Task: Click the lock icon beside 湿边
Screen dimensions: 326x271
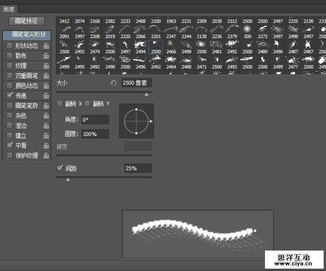Action: pos(46,126)
